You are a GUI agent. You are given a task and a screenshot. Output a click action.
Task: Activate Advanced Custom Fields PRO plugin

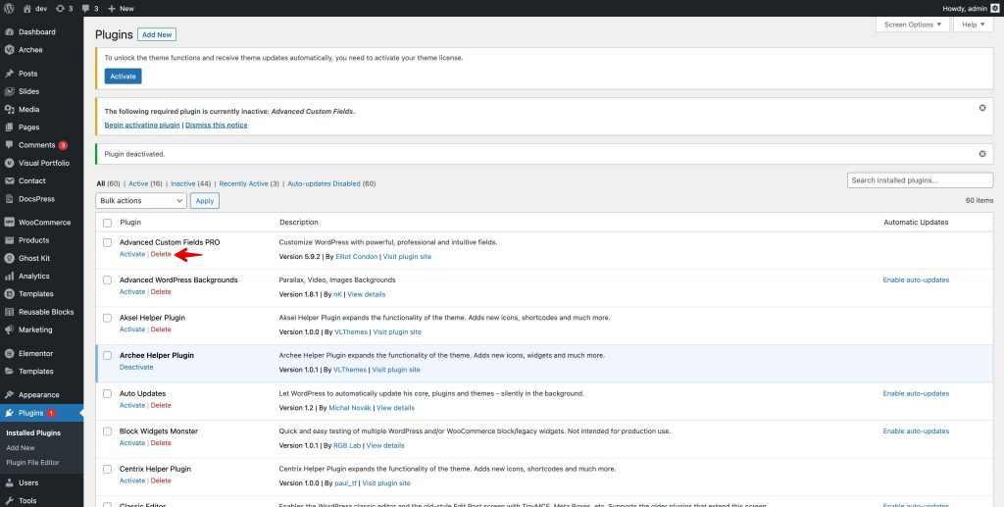tap(132, 254)
